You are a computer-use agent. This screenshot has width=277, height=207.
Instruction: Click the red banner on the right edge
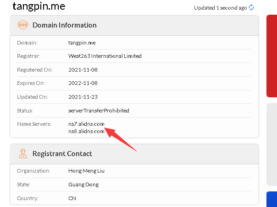click(271, 56)
